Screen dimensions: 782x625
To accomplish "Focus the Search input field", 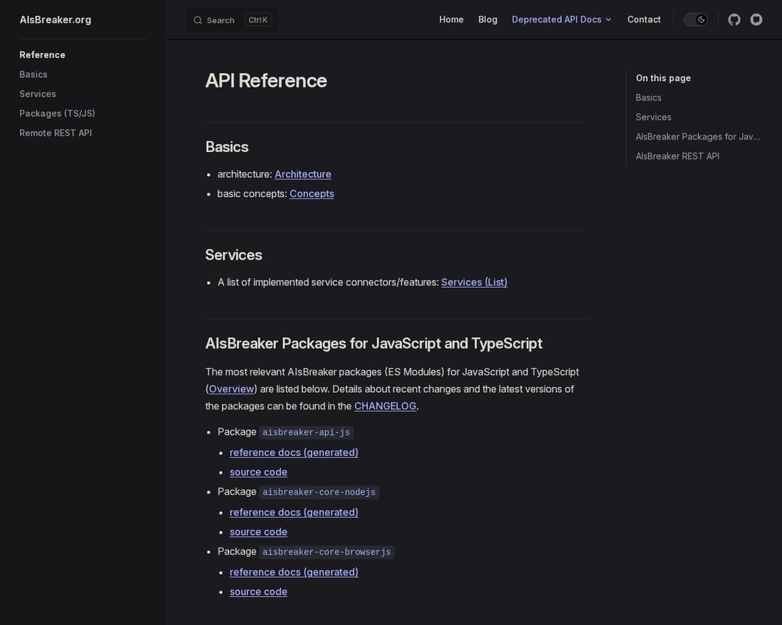I will (x=232, y=20).
